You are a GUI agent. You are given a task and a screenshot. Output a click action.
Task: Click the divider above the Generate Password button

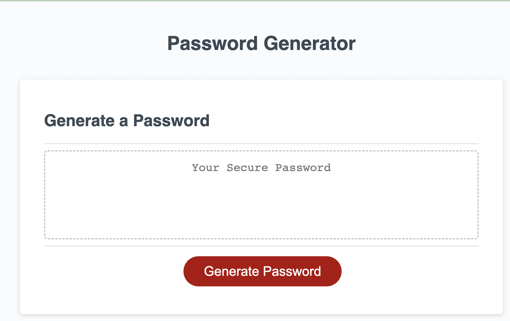click(261, 246)
